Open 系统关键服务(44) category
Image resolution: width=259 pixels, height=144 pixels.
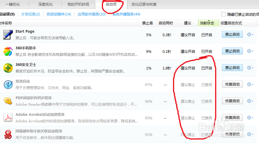[x=126, y=14]
